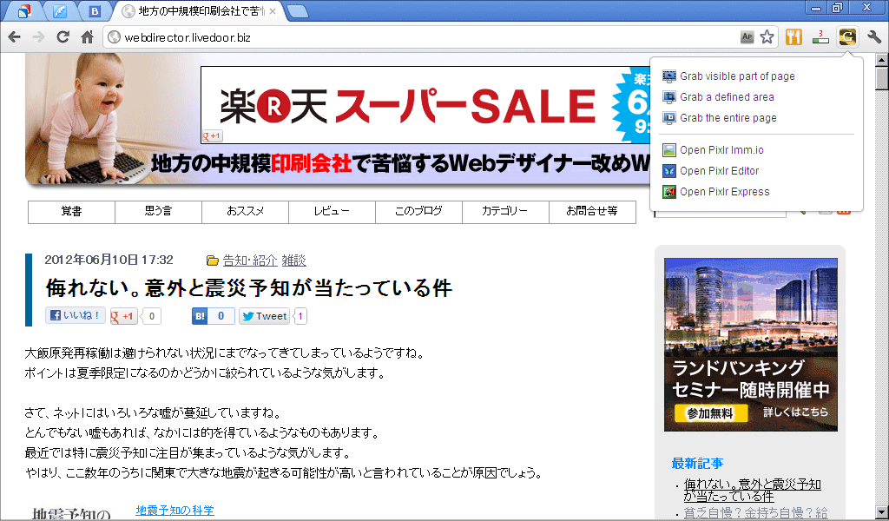This screenshot has width=889, height=521.
Task: Open the extension with red 3 badge
Action: click(820, 37)
